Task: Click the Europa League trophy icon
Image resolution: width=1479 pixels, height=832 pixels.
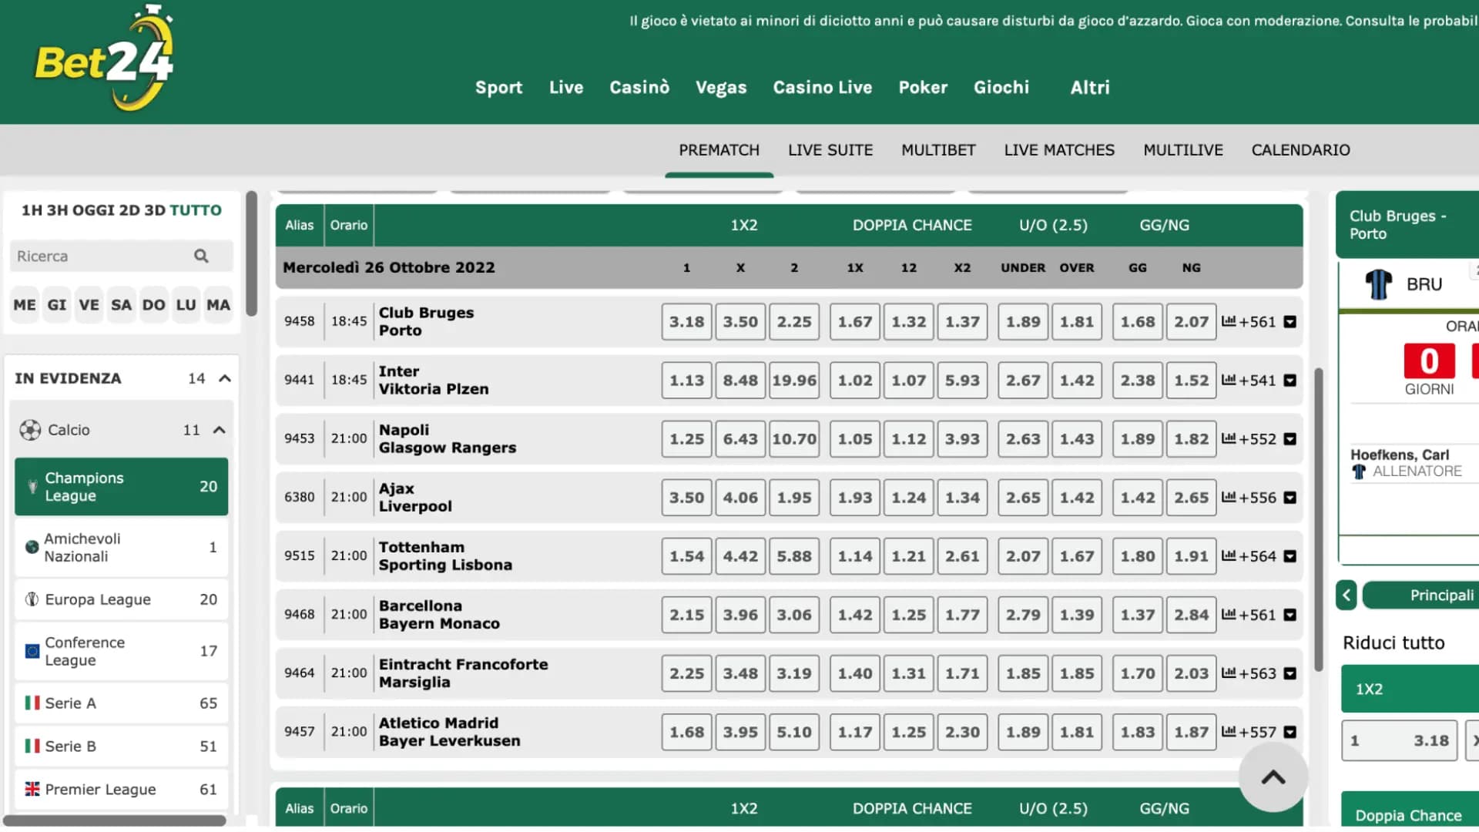Action: click(x=31, y=599)
